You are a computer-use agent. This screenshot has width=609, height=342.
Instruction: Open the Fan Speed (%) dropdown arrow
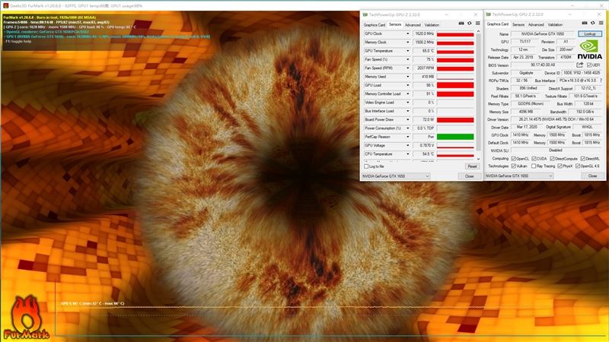[407, 59]
